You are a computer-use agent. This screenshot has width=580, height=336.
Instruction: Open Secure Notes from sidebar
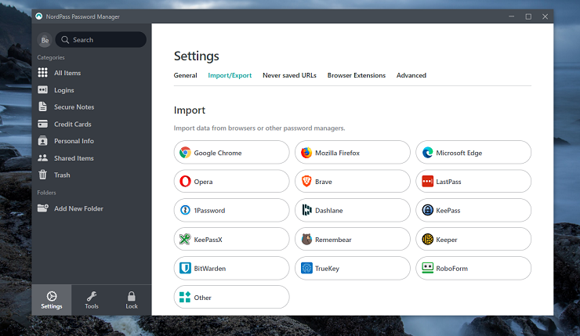point(43,107)
